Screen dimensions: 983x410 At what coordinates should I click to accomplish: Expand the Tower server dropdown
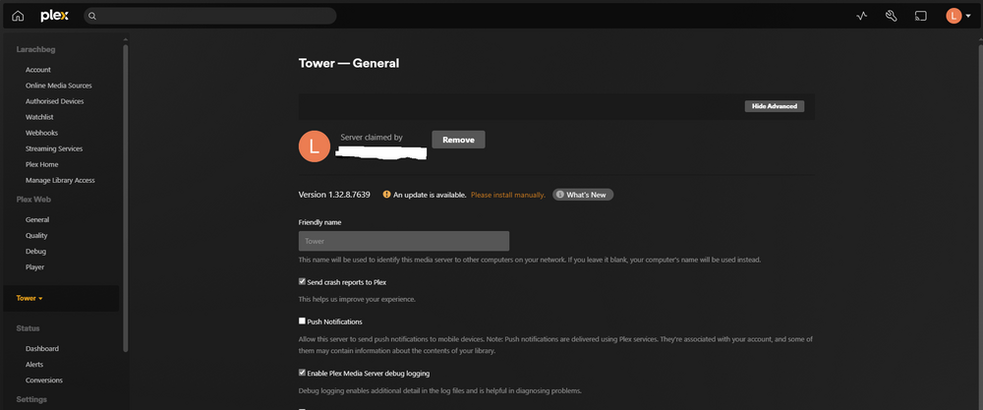tap(29, 299)
